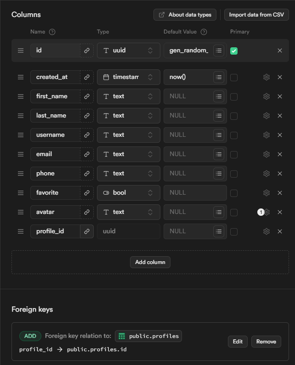Remove the phone column

(280, 174)
